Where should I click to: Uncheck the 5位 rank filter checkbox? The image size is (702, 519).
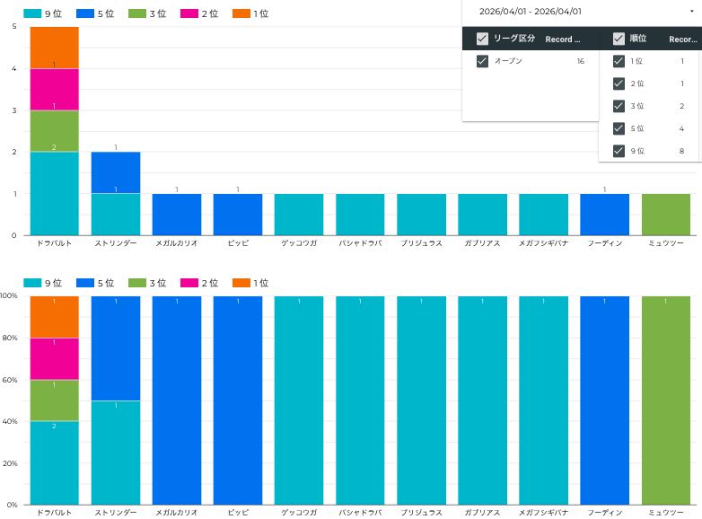[619, 128]
